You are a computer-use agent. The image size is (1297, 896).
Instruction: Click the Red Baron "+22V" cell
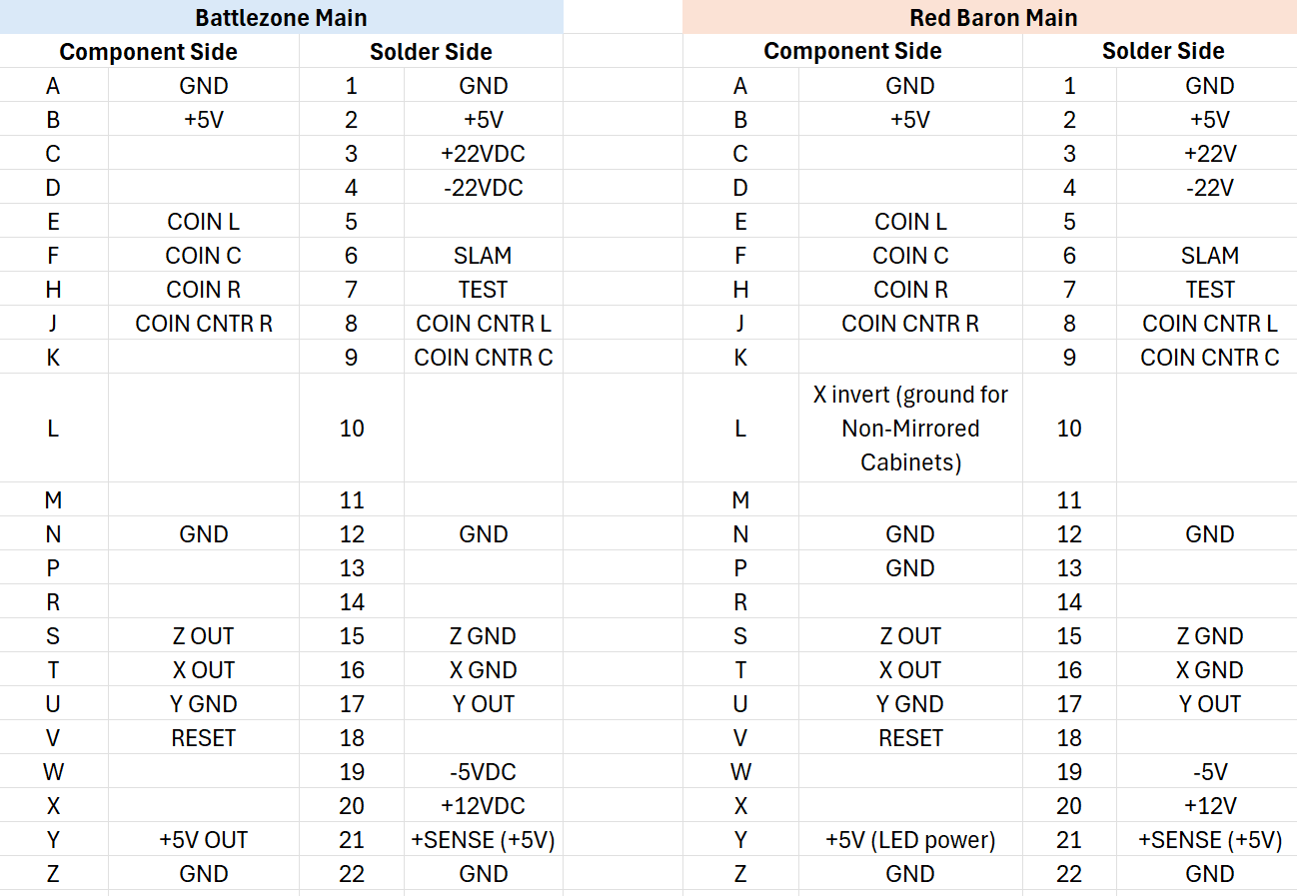(1209, 154)
